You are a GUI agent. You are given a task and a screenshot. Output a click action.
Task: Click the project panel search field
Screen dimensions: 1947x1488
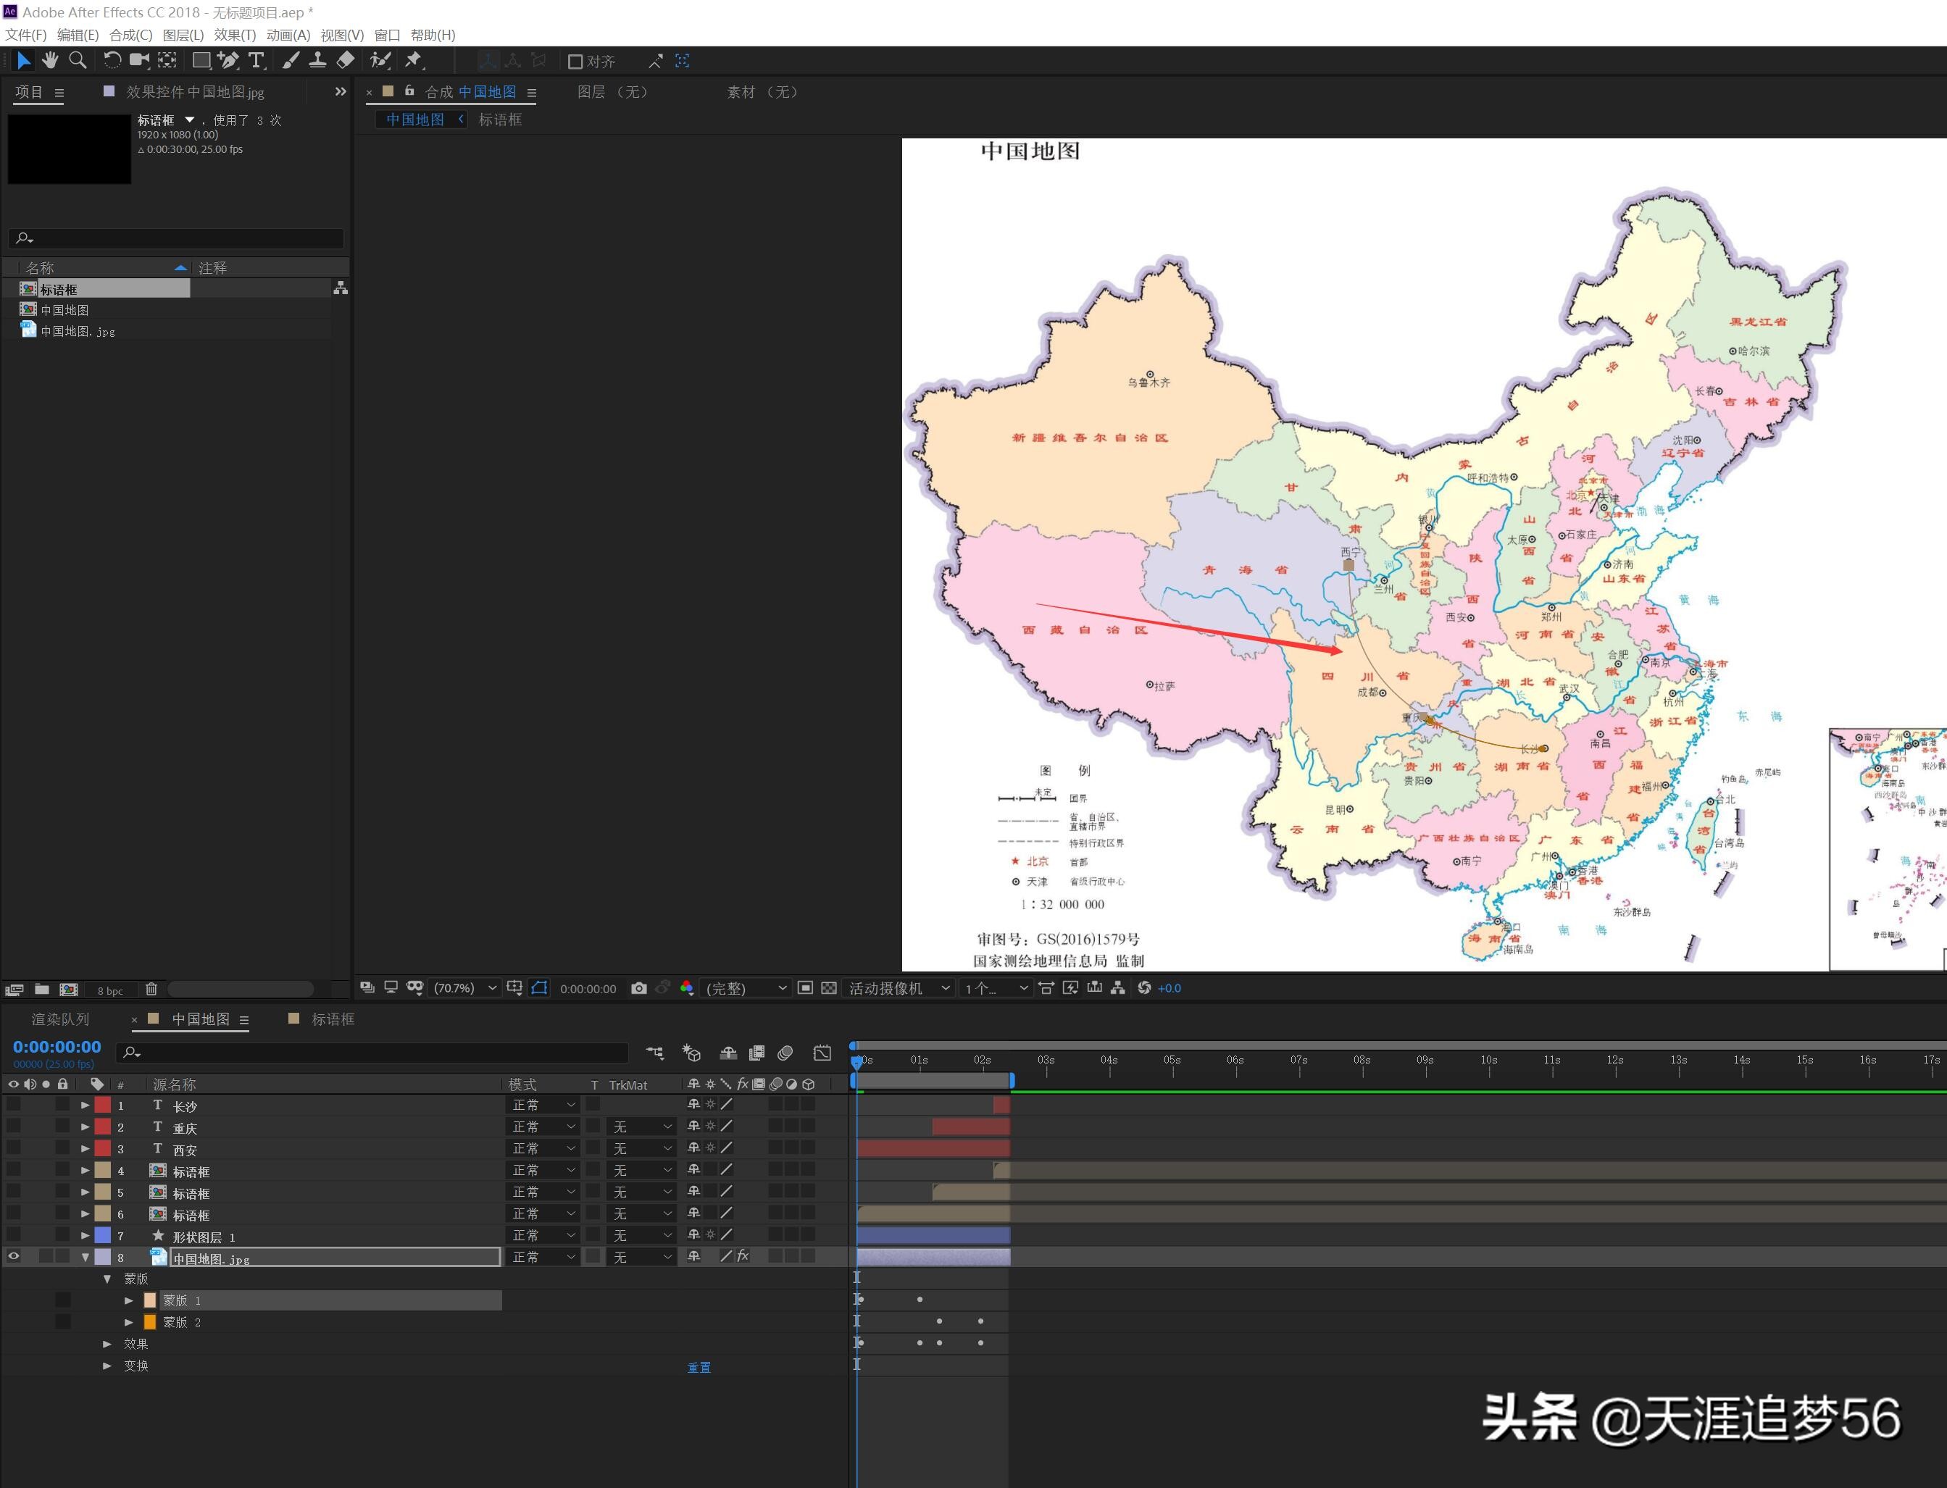[177, 238]
